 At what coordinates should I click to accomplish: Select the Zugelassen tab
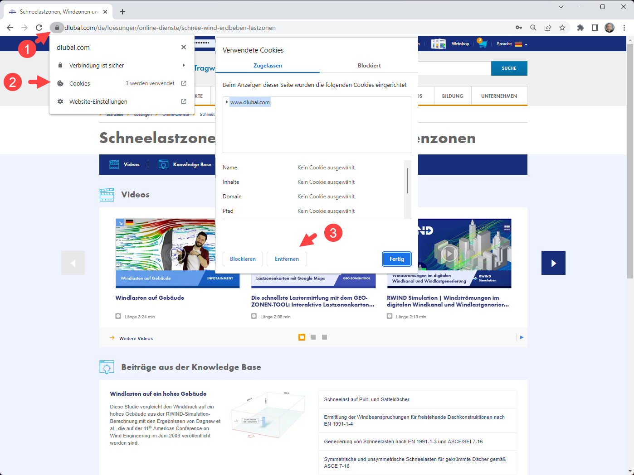click(x=268, y=66)
